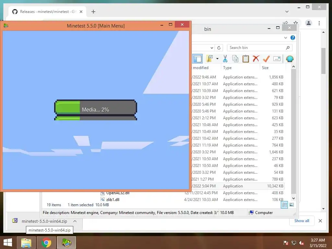The width and height of the screenshot is (332, 249).
Task: Click the taskbar clock 3:27 AM
Action: click(318, 243)
